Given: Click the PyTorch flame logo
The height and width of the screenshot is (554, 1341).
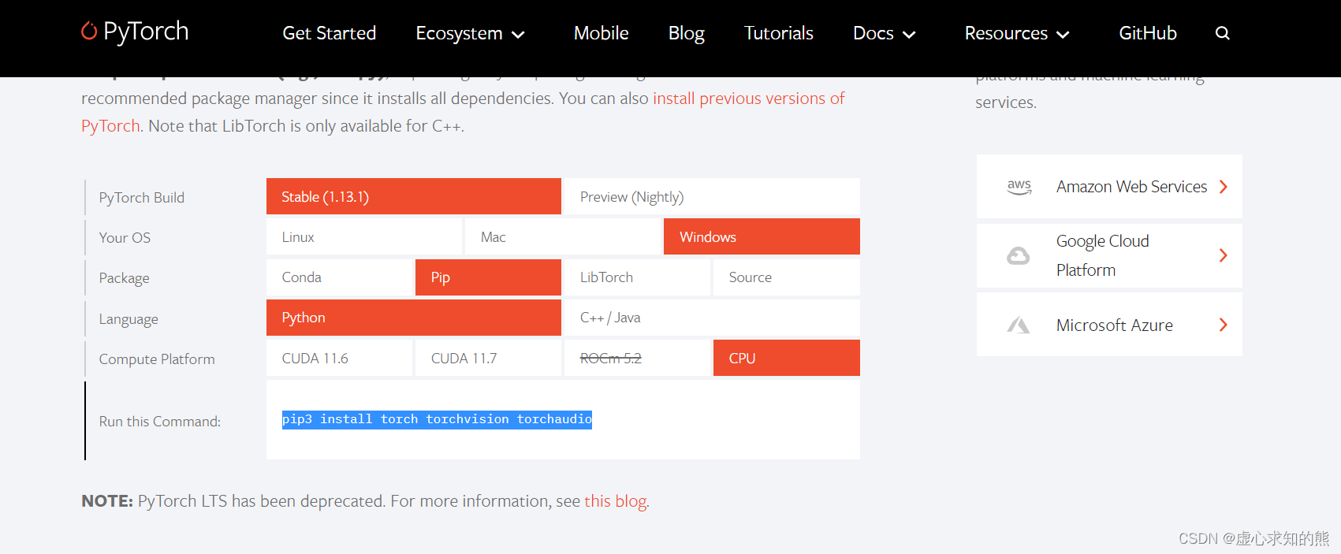Looking at the screenshot, I should [x=89, y=31].
